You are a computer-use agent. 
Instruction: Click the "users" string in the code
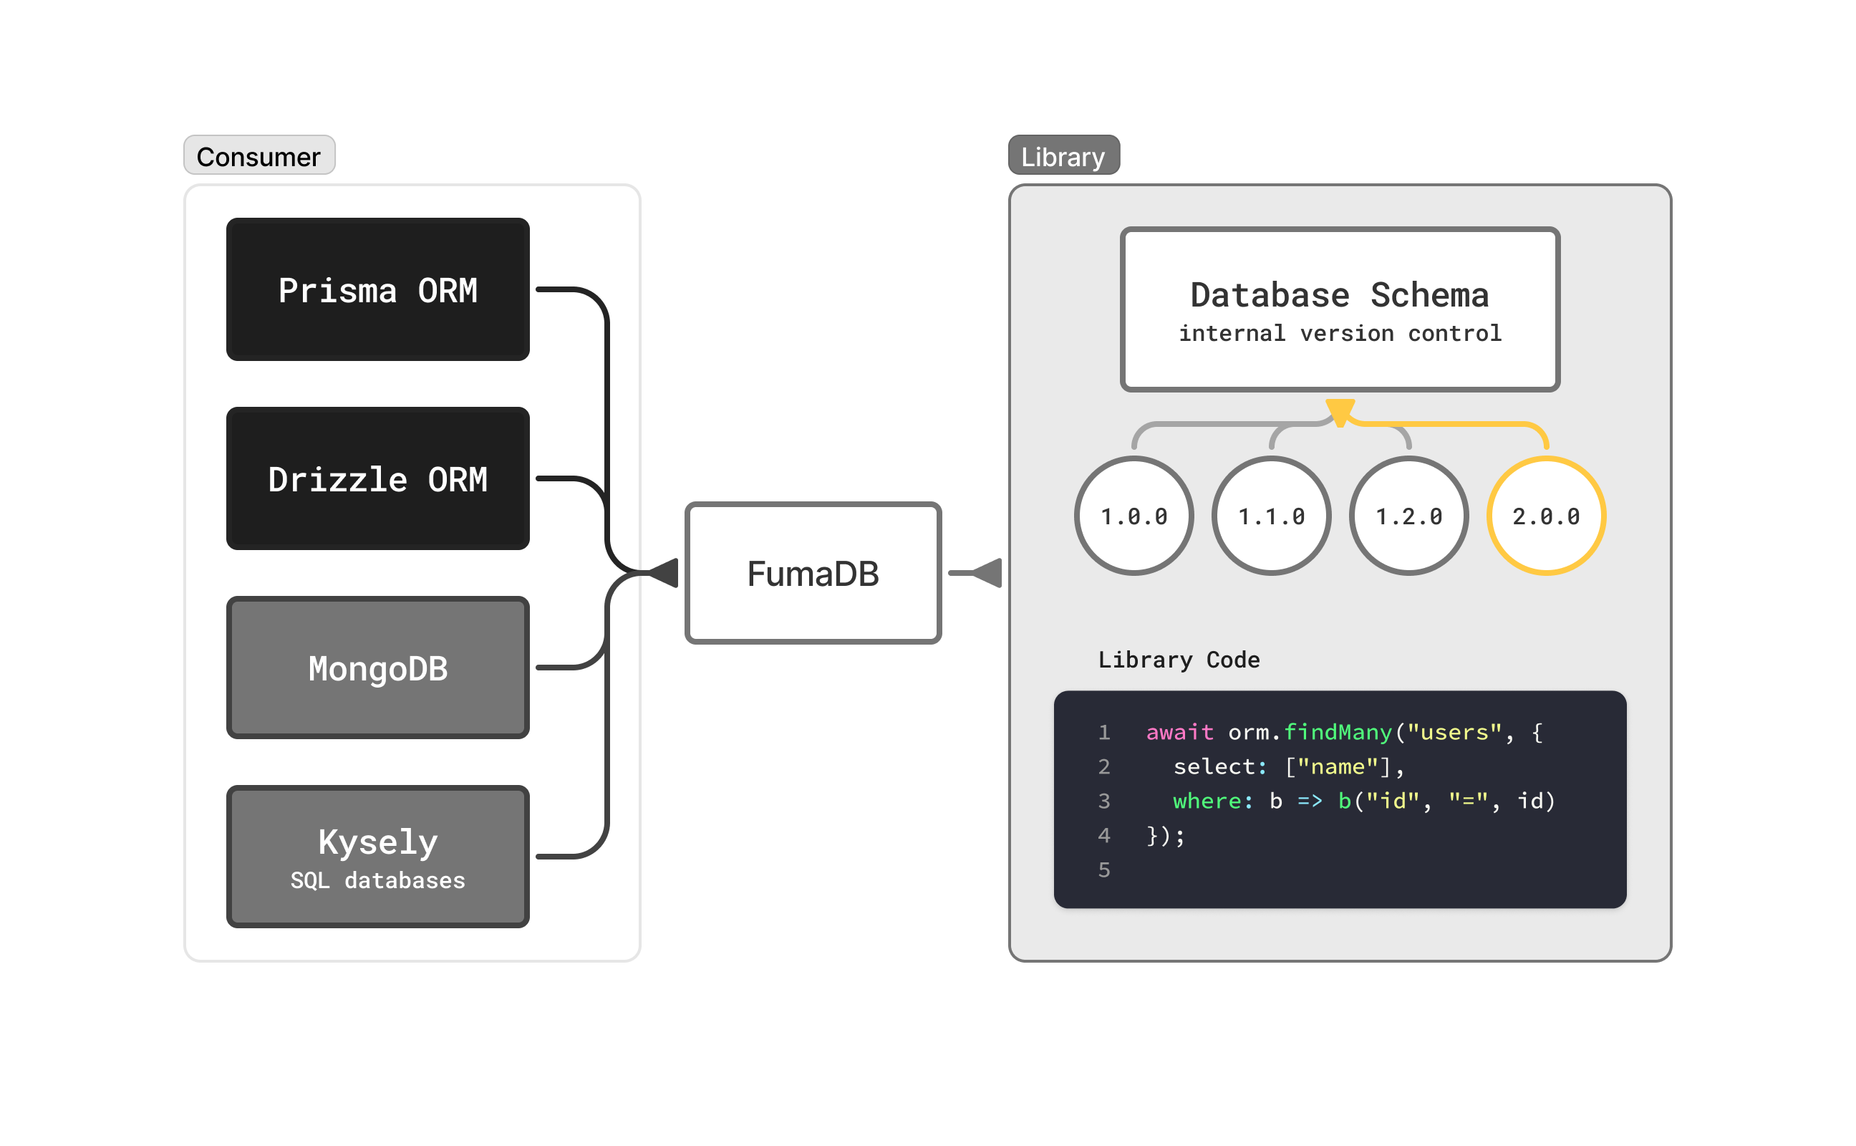coord(1454,733)
